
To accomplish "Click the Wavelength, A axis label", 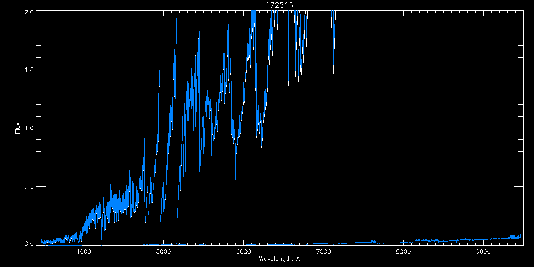I will point(279,259).
